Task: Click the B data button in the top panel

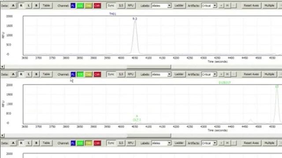Action: tap(36, 6)
